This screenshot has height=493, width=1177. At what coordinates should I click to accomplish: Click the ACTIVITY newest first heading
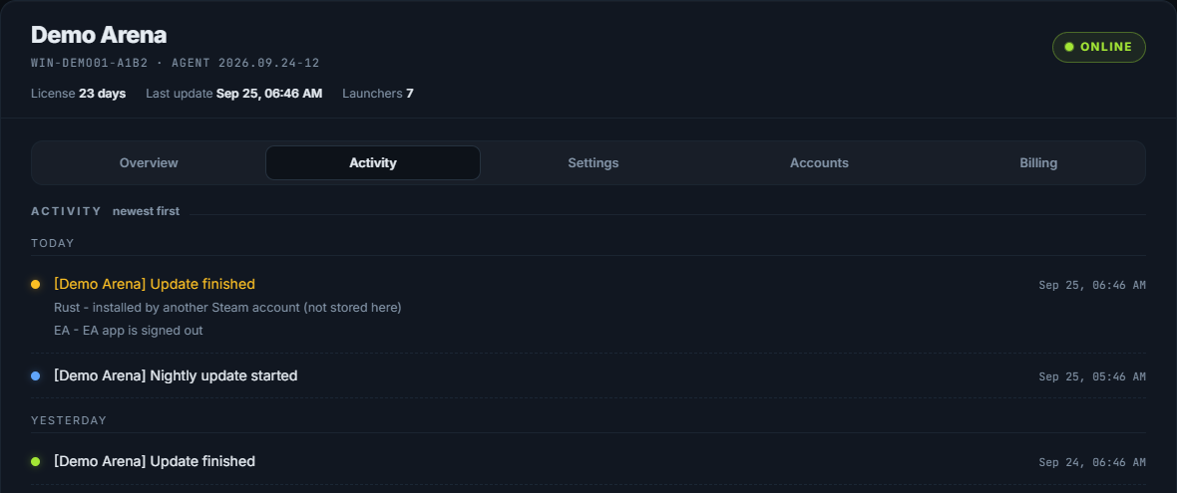point(105,211)
